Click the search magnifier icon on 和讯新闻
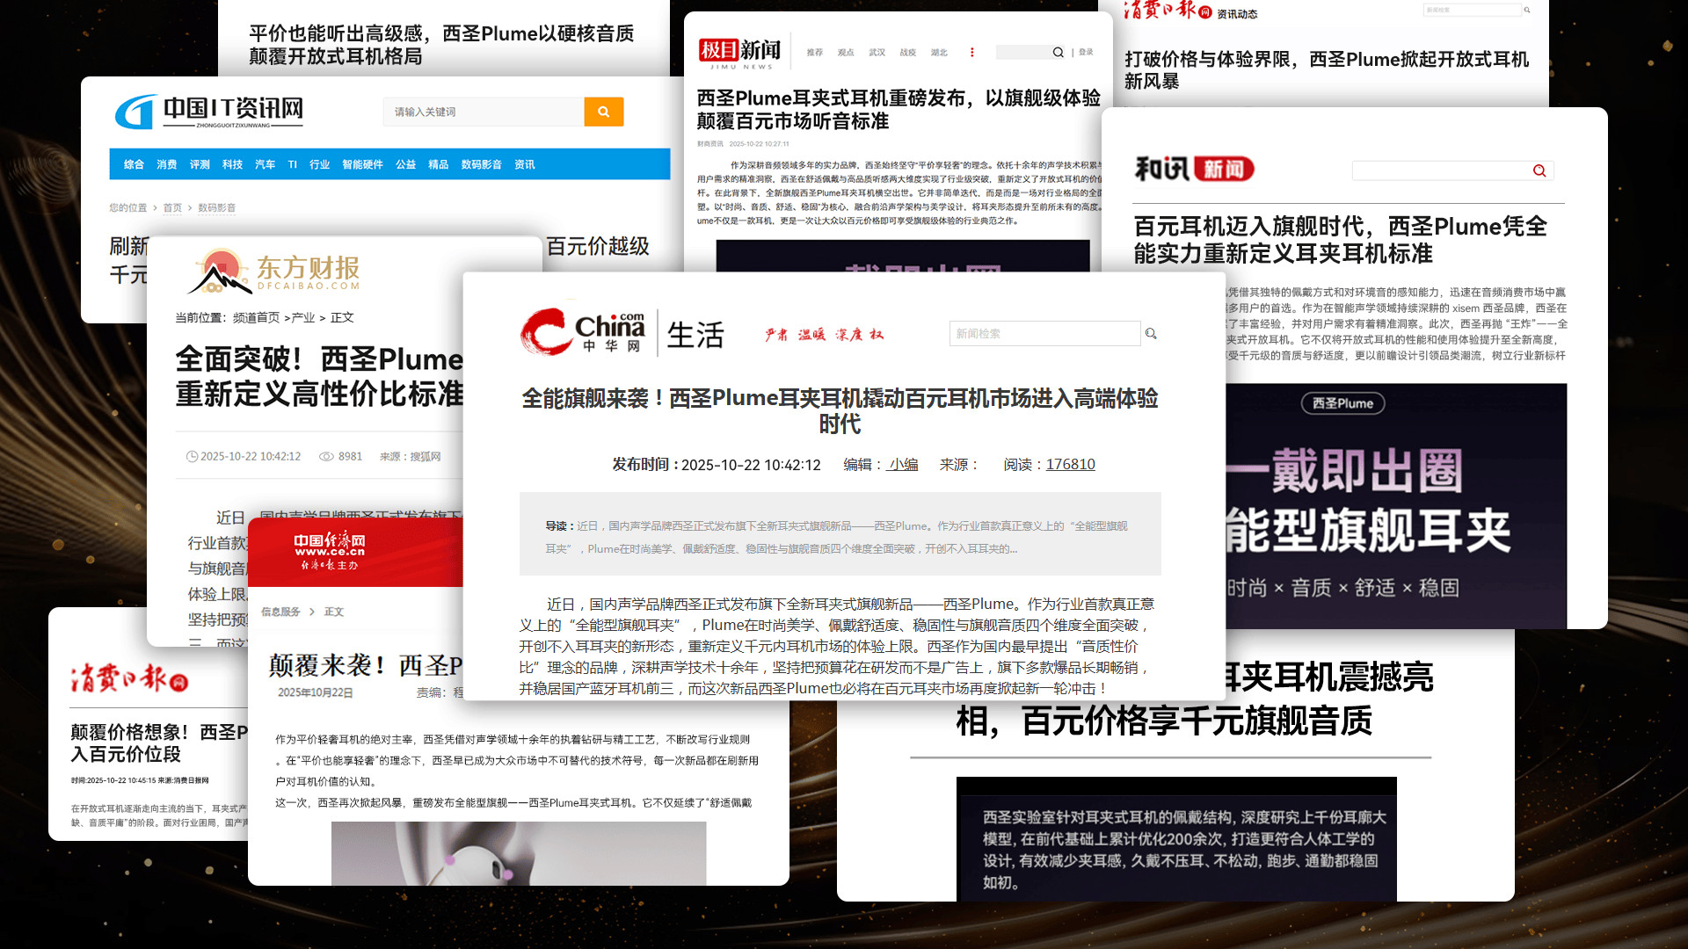Viewport: 1688px width, 949px height. coord(1539,170)
